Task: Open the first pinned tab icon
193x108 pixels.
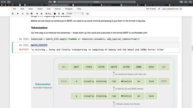Action: pyautogui.click(x=2, y=5)
